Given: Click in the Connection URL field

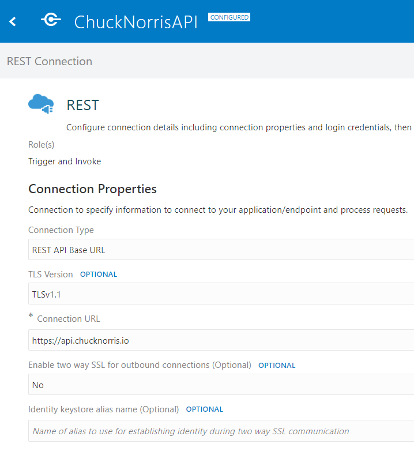Looking at the screenshot, I should (x=221, y=340).
